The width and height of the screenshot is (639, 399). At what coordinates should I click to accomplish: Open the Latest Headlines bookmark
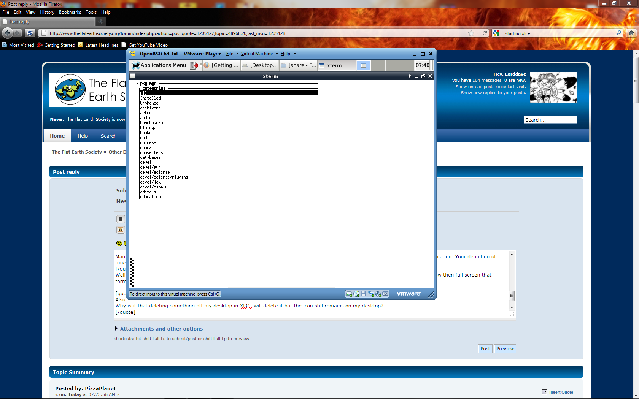(98, 45)
